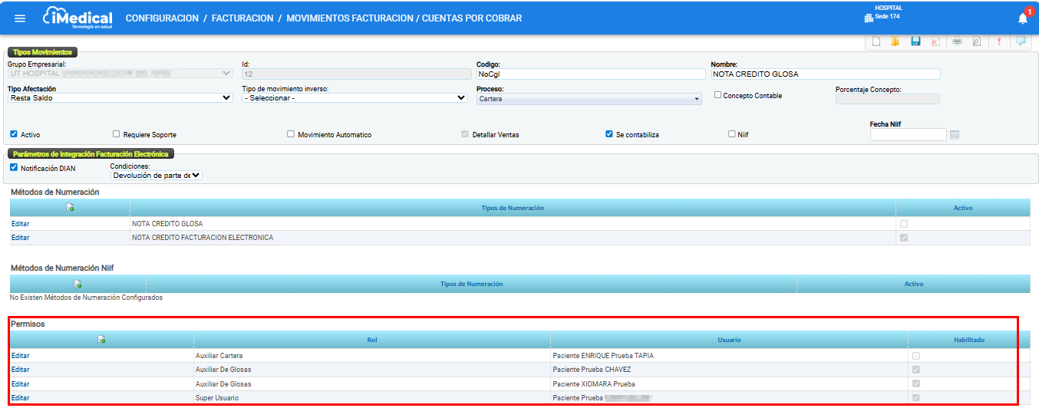Click the new blank document toolbar icon

tap(876, 42)
